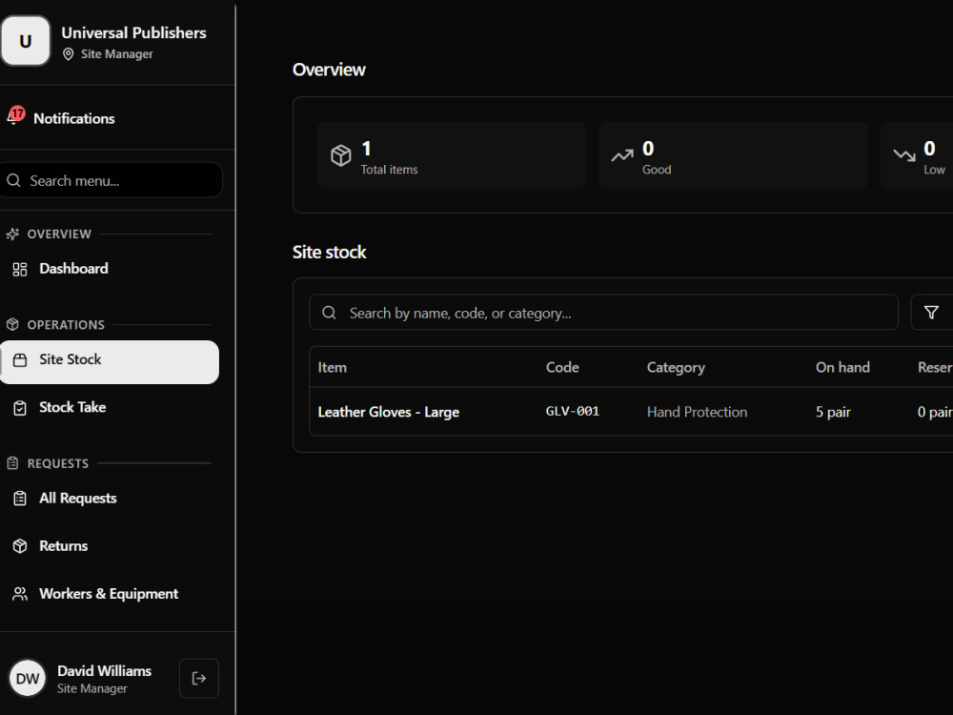Click the Low trending-down icon

(903, 155)
